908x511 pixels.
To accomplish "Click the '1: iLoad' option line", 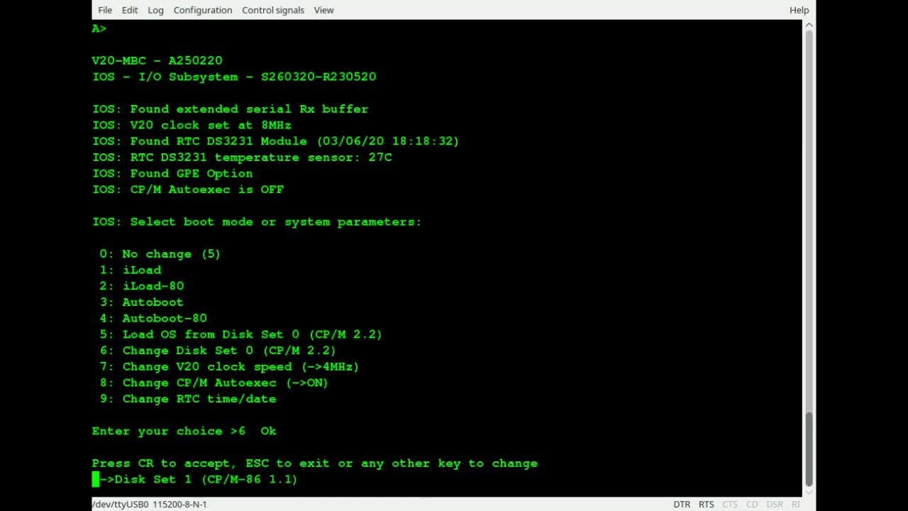I will 130,270.
